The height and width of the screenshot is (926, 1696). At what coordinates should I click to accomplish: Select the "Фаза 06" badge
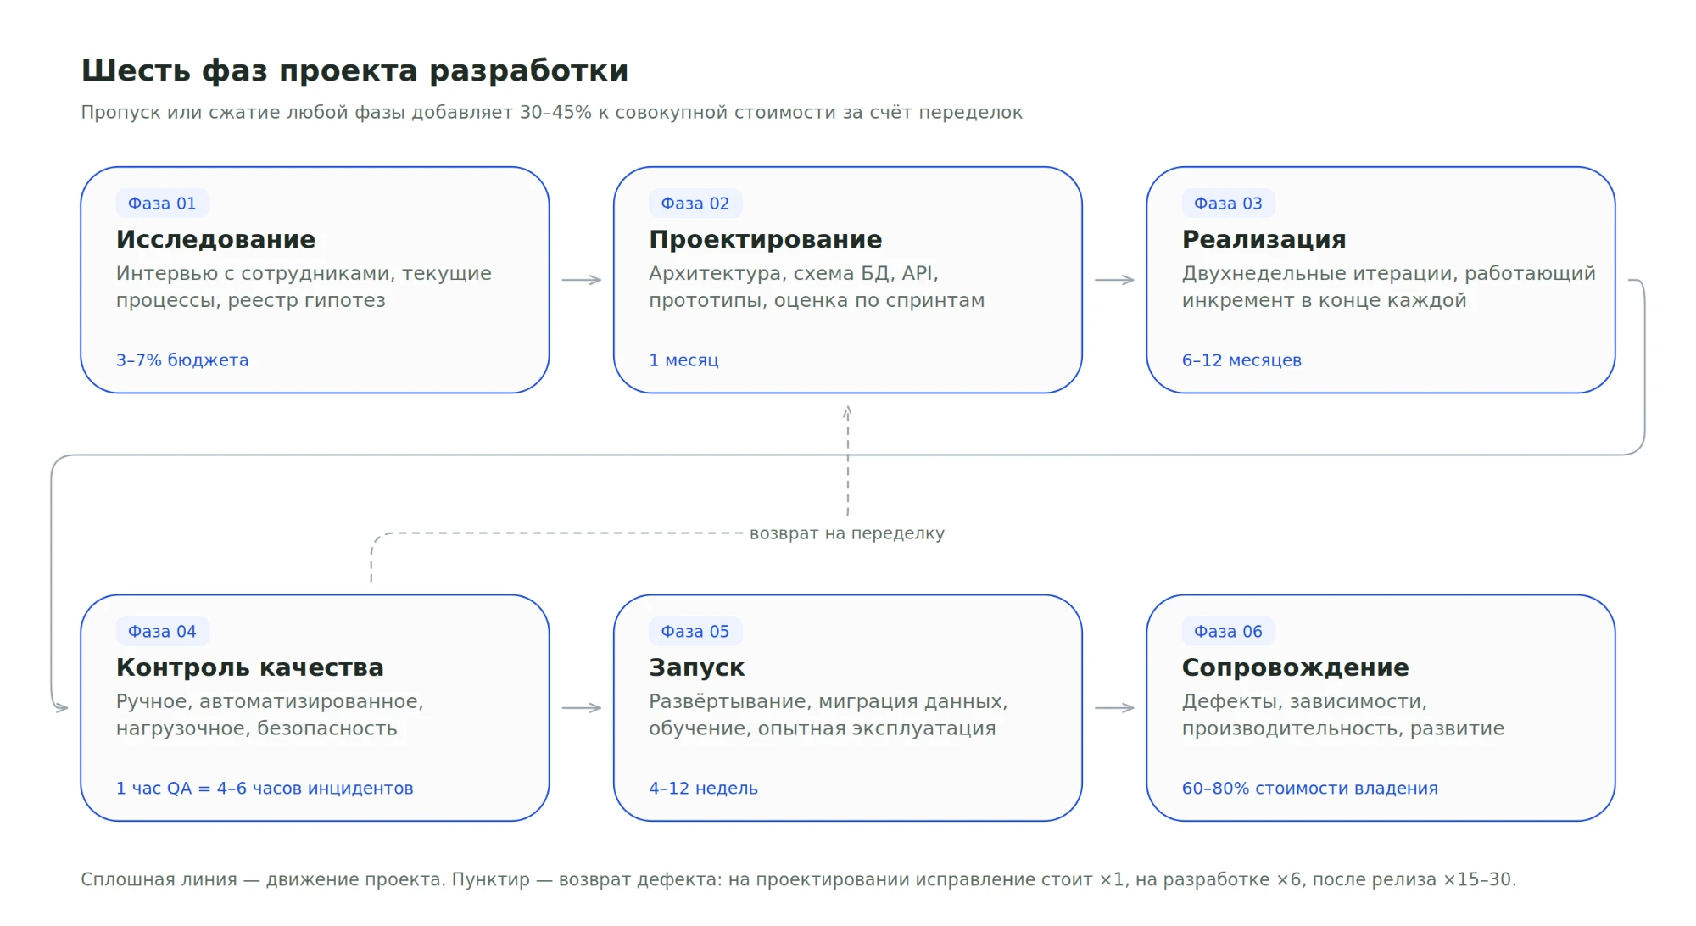click(1229, 632)
